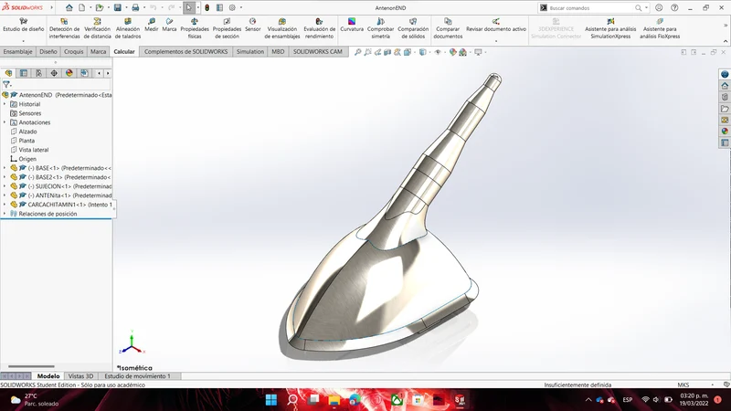Open Comparación de sólidos tool
The image size is (731, 411).
[413, 28]
